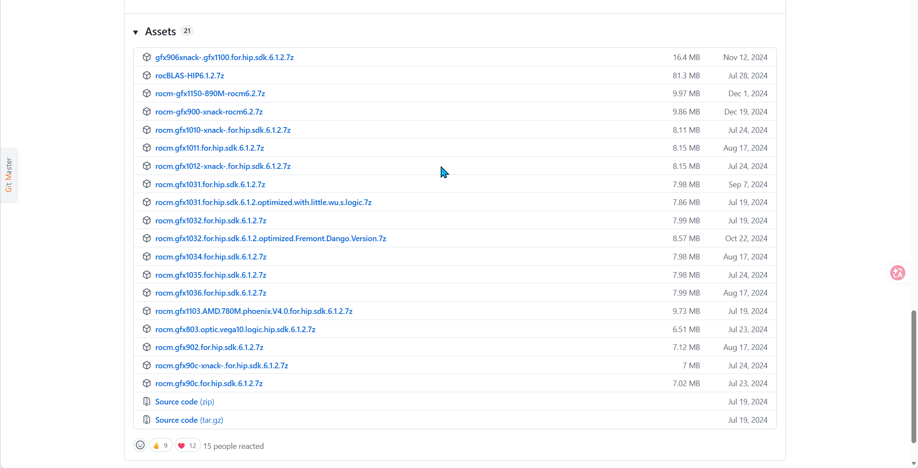Image resolution: width=918 pixels, height=468 pixels.
Task: Click the 'Sep 7, 2024' date
Action: pos(748,184)
